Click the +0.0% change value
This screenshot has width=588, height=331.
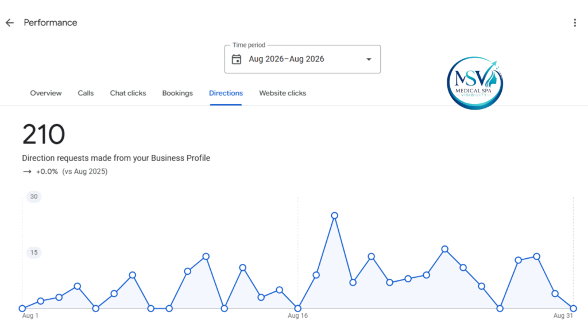tap(47, 172)
